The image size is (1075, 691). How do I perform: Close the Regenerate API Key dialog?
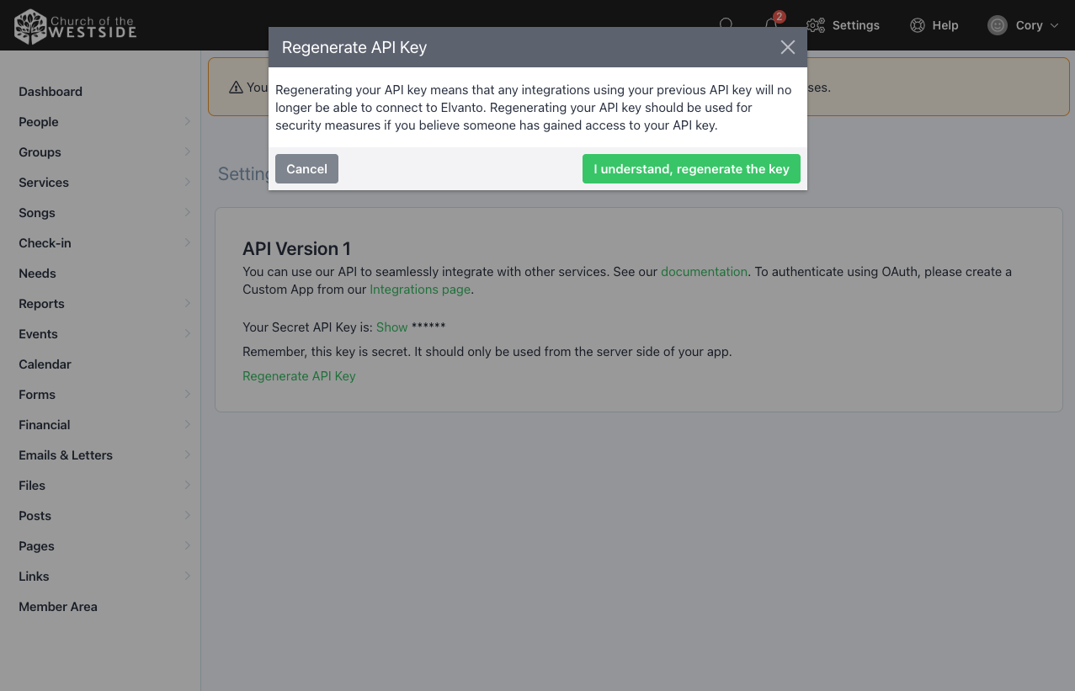point(787,47)
